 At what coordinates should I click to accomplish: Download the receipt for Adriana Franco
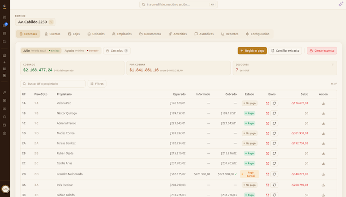tap(323, 123)
